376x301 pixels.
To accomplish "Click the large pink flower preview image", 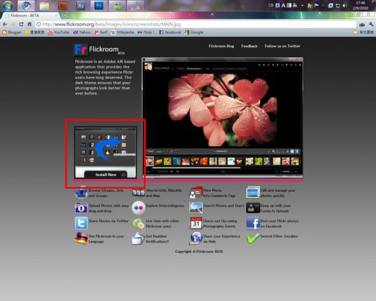I will click(223, 109).
